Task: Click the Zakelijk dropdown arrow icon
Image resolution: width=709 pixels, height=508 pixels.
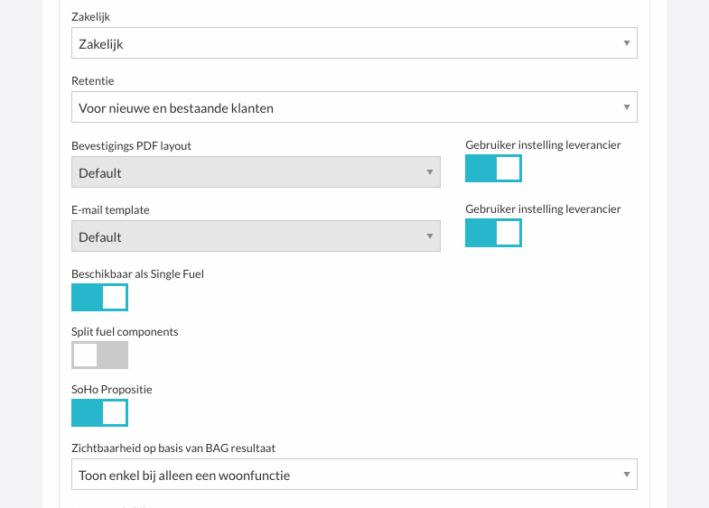Action: (x=627, y=43)
